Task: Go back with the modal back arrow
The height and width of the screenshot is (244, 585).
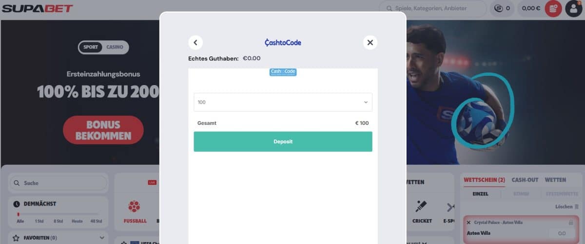Action: (x=195, y=42)
